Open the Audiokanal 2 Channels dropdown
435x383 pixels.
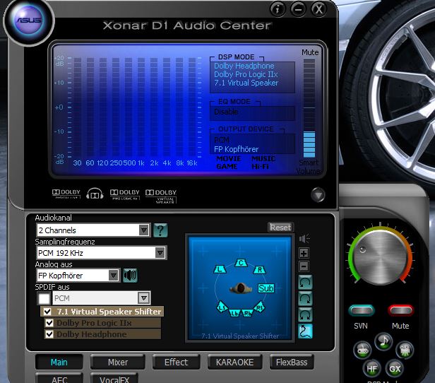(x=93, y=230)
